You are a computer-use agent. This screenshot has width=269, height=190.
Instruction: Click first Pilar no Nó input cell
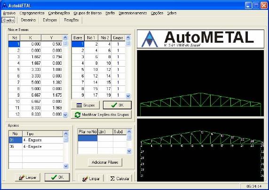(87, 138)
